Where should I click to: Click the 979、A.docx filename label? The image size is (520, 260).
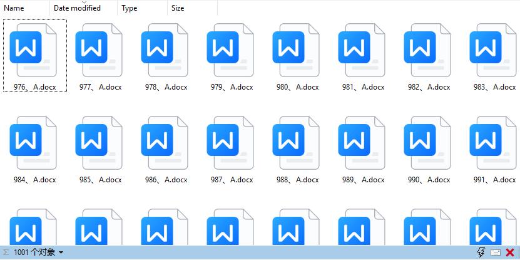(x=232, y=87)
